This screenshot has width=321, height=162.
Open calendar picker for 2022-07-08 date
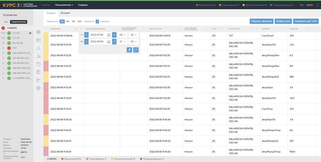pos(109,35)
